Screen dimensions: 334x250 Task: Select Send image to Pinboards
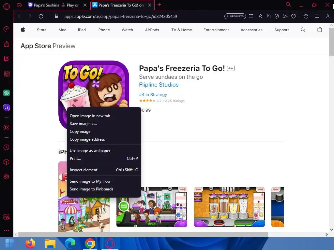104,189
